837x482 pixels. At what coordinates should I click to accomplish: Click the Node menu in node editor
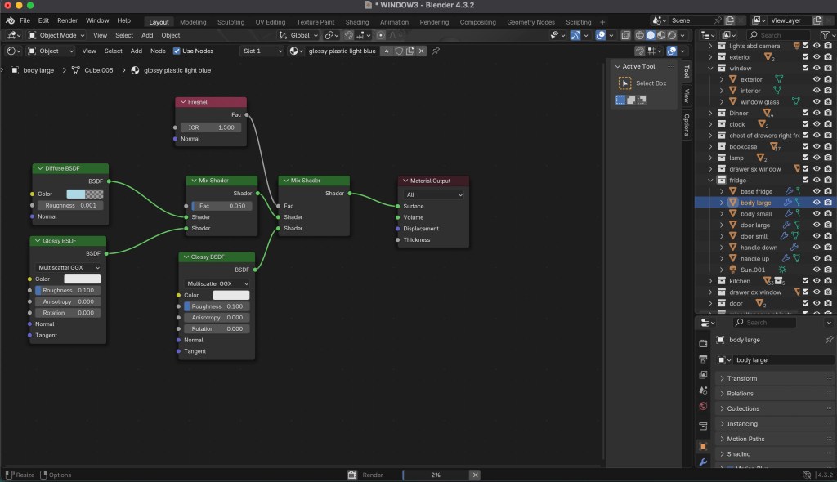point(158,51)
